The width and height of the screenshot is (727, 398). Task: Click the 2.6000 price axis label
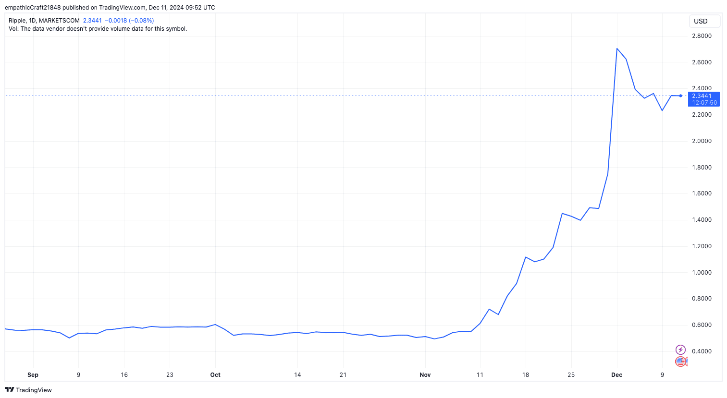[702, 62]
